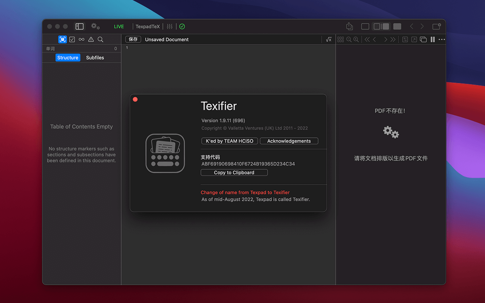The height and width of the screenshot is (303, 485).
Task: Switch to editor-only layout
Action: pos(365,26)
